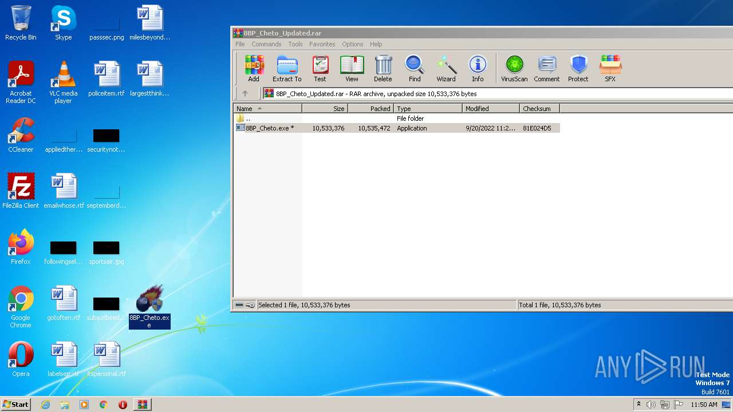
Task: Open the Favorites menu
Action: (322, 44)
